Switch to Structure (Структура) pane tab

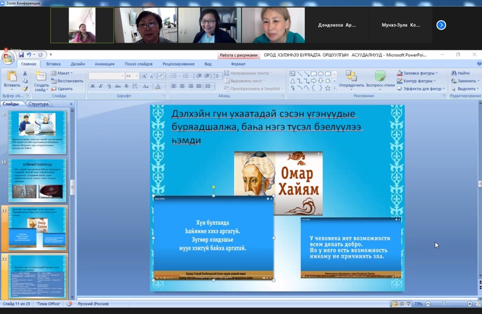point(39,104)
